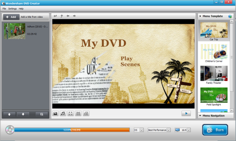Click the Burn button
This screenshot has height=141, width=236.
215,130
